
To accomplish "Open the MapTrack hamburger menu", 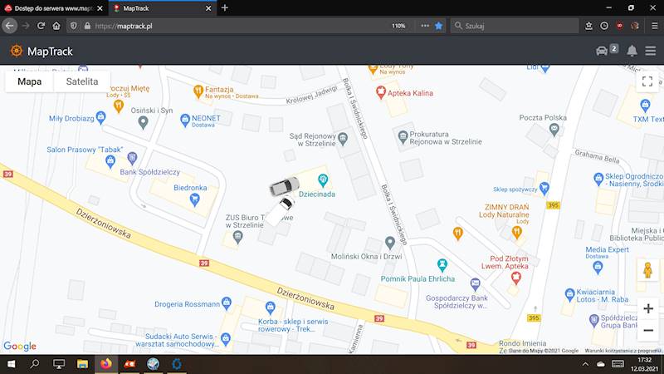I will pyautogui.click(x=651, y=51).
